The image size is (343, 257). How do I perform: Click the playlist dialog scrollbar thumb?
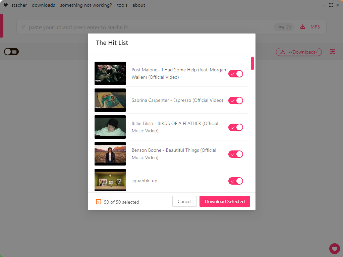pos(252,63)
